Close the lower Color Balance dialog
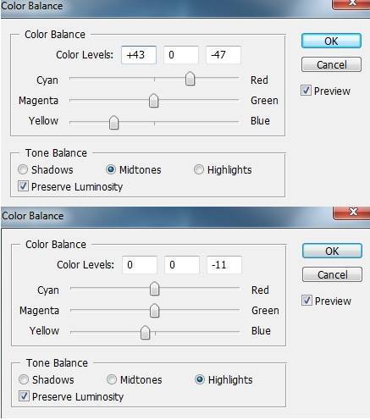370x420 pixels. coord(351,213)
